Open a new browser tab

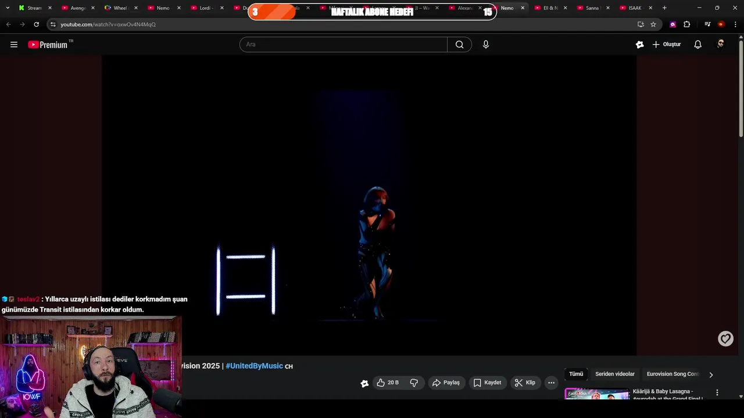click(x=664, y=8)
